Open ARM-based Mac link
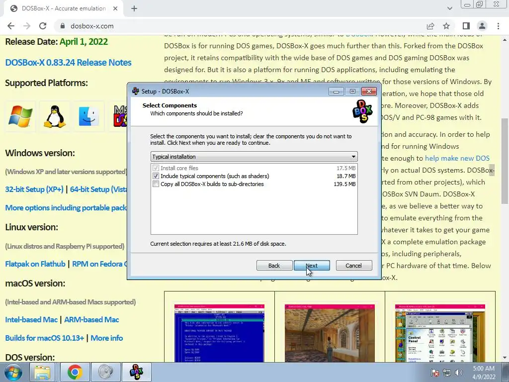The image size is (509, 382). (91, 320)
